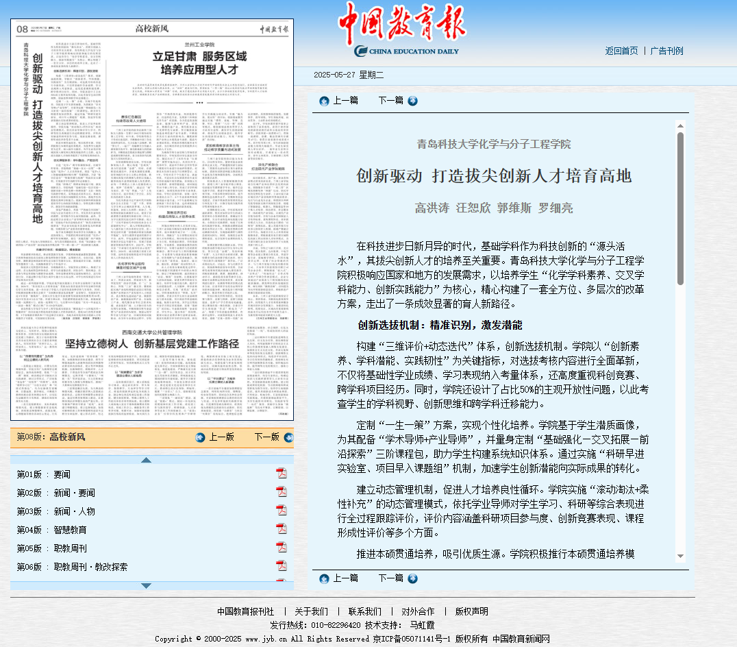Download PDF for 第04版 智慧教育
The height and width of the screenshot is (647, 737).
click(281, 528)
